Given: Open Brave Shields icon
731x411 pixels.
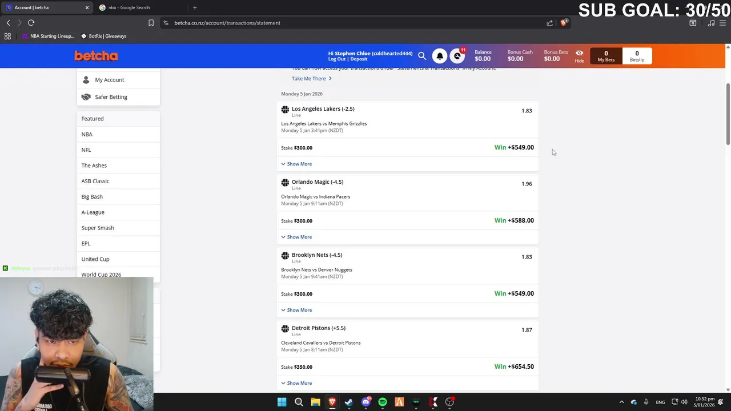Looking at the screenshot, I should coord(564,23).
